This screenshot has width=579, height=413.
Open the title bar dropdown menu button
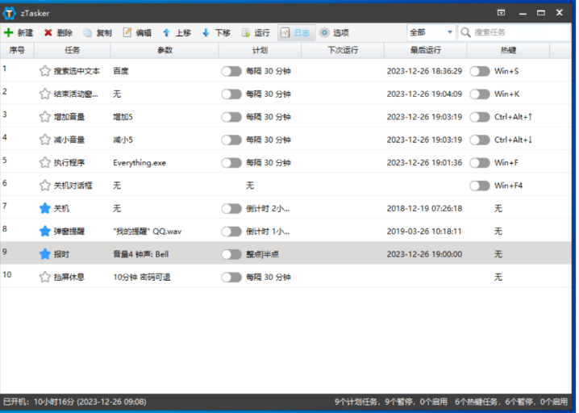coord(501,12)
